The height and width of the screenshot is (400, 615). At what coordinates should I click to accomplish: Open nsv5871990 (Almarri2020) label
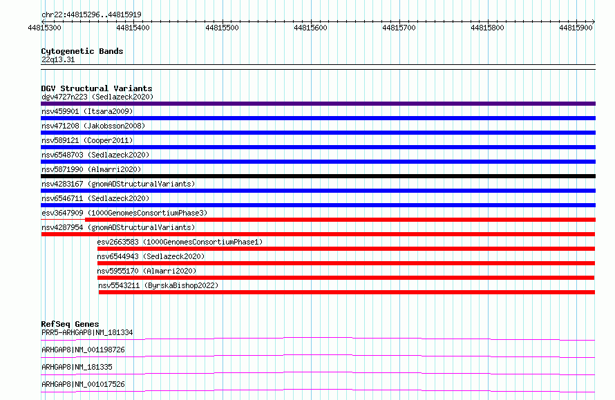coord(91,169)
